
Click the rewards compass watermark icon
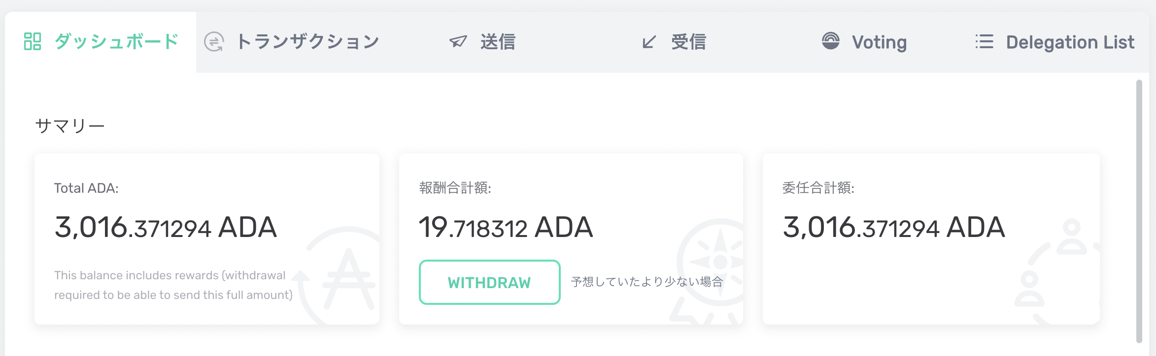point(714,268)
